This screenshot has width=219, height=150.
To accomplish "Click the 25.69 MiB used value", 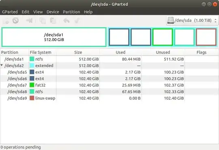I will [131, 85].
